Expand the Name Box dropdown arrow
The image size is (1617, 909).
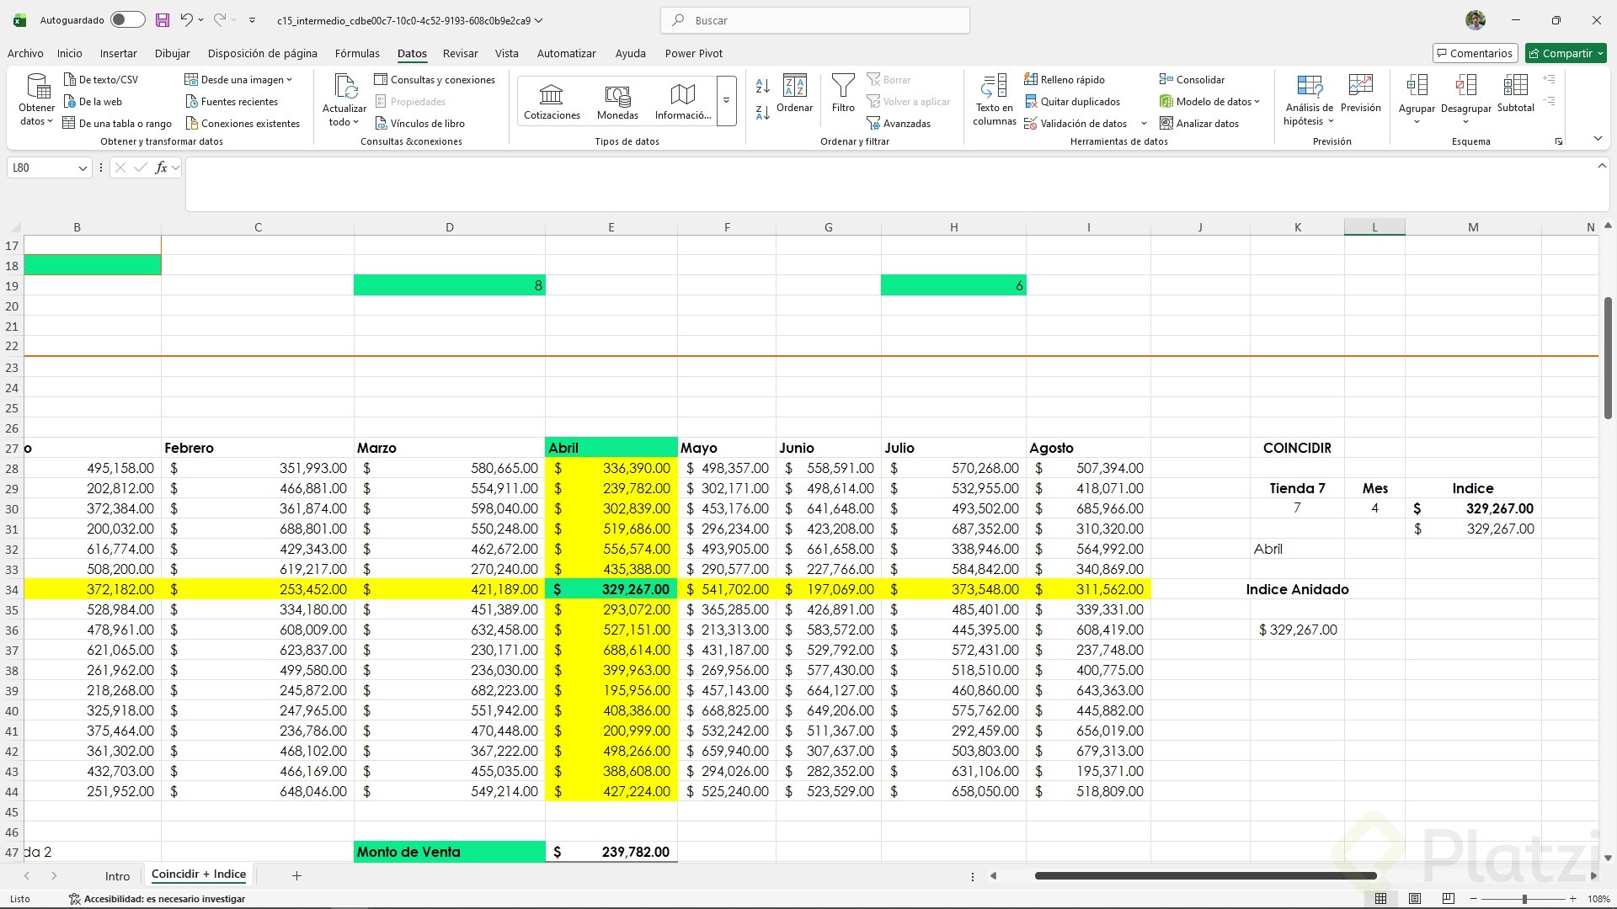[83, 168]
